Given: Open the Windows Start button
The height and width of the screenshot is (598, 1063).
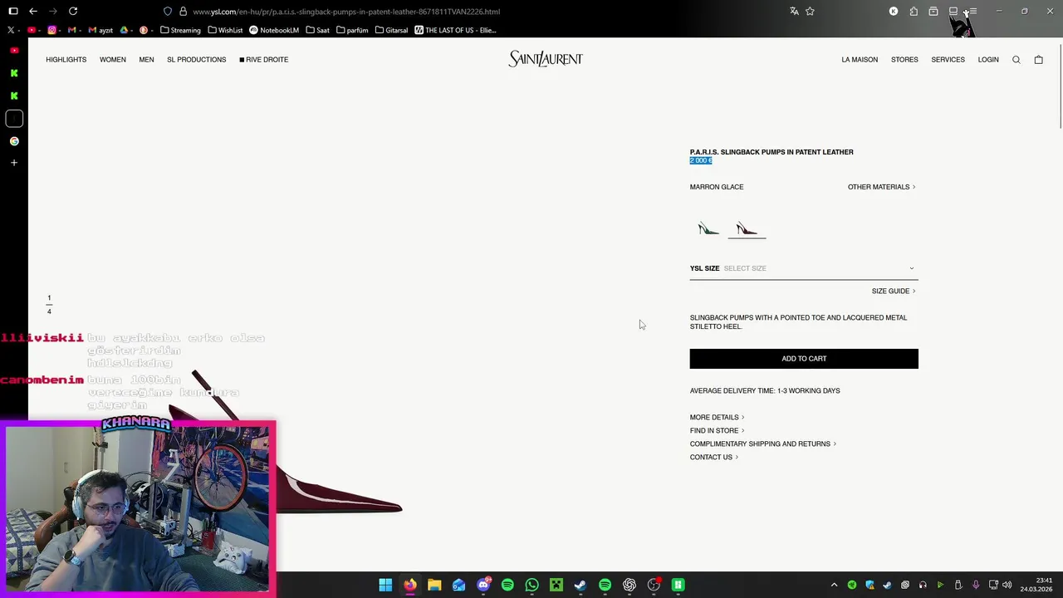Looking at the screenshot, I should pos(385,585).
